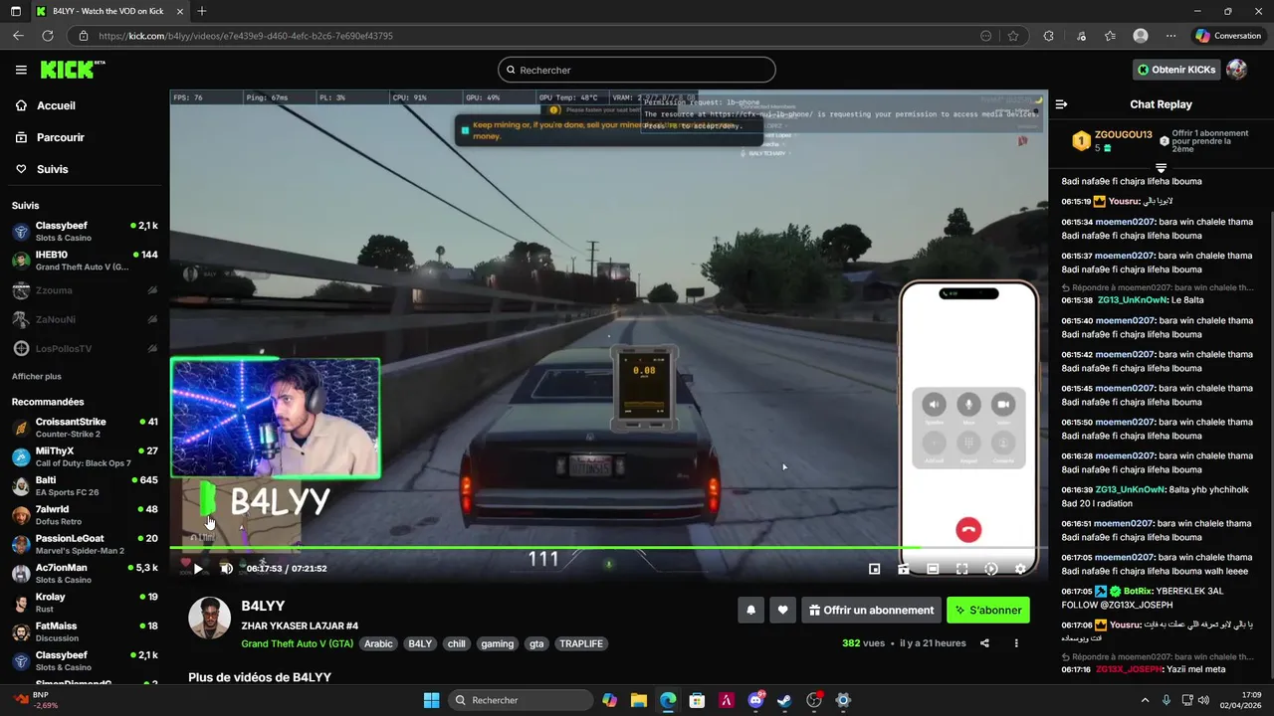
Task: Click the S'abonner button
Action: pos(988,610)
